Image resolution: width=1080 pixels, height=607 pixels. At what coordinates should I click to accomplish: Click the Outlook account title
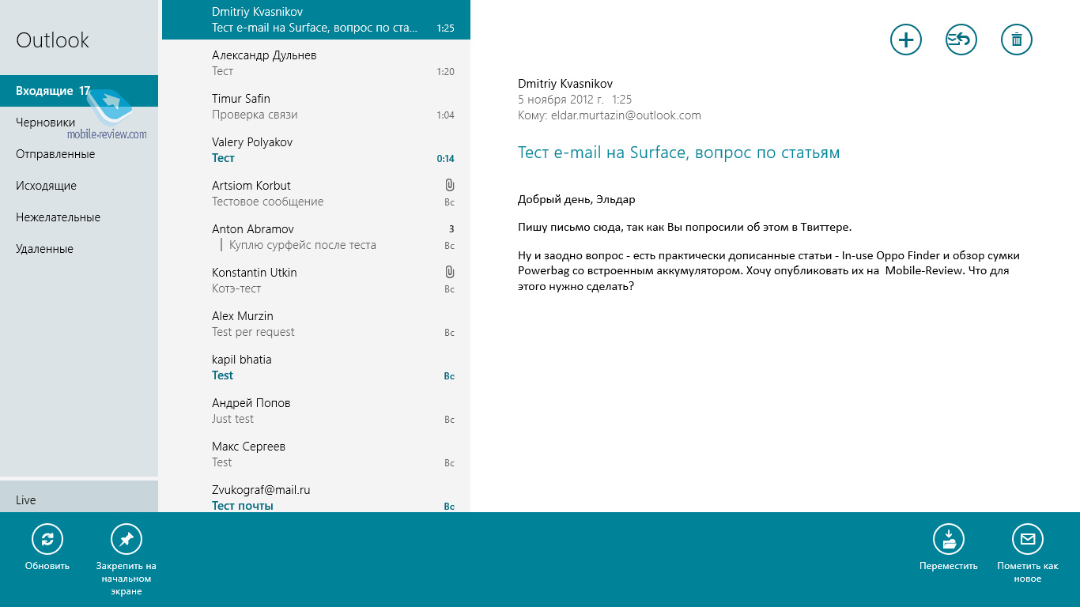click(x=52, y=40)
